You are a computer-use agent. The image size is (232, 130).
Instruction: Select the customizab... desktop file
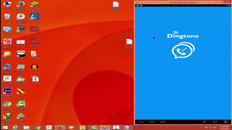(21, 43)
